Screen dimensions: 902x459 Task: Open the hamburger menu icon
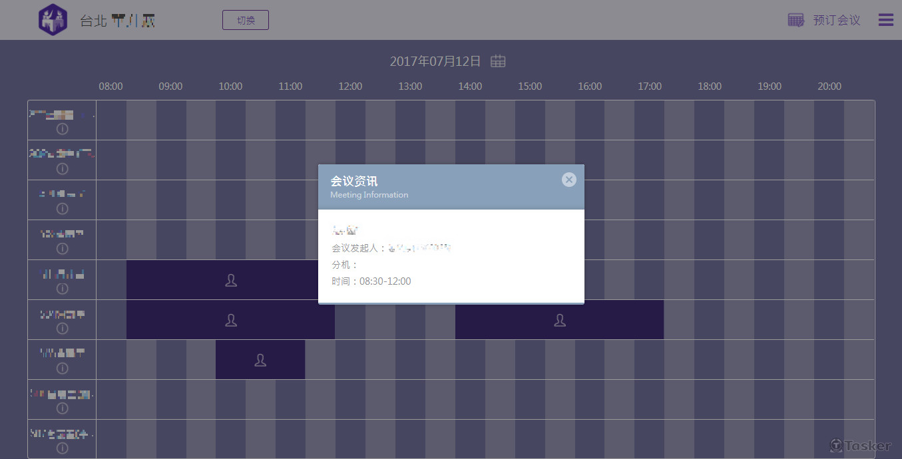click(x=886, y=20)
